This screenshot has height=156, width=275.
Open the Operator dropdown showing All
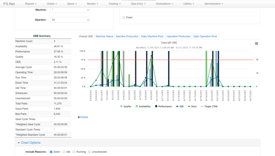tap(70, 20)
